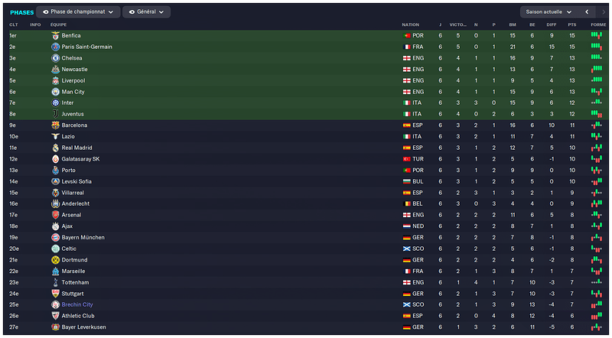This screenshot has width=612, height=338.
Task: Expand the Général view dropdown
Action: (146, 12)
